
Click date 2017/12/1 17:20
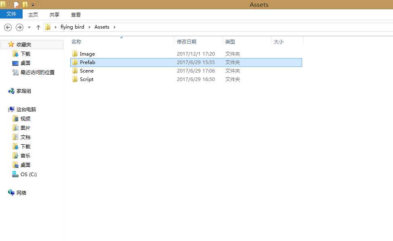click(196, 54)
